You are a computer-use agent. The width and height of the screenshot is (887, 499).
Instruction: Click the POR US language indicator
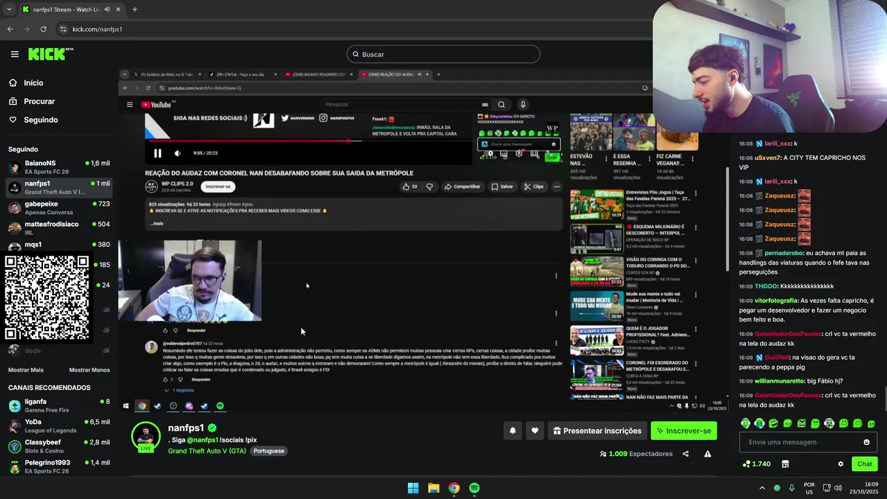click(809, 488)
